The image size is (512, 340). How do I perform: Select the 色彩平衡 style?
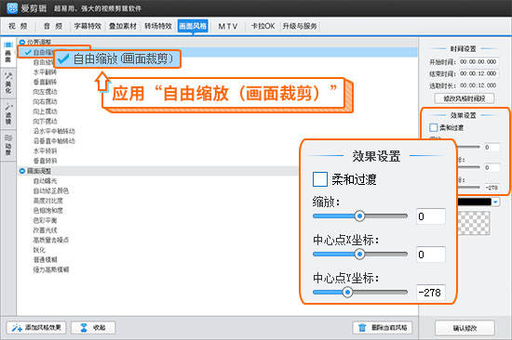(45, 220)
